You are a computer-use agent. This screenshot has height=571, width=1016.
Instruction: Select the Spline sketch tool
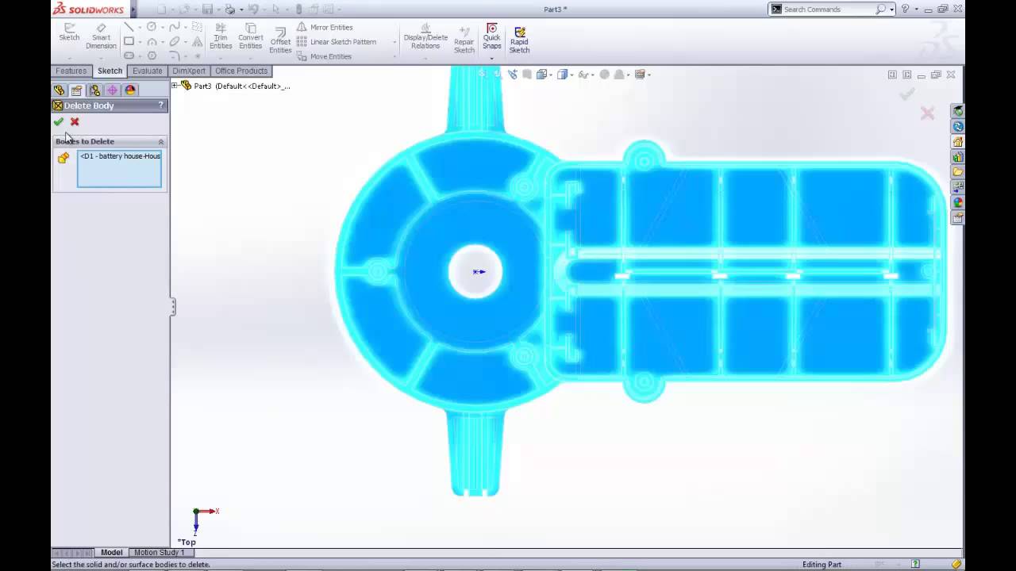(x=175, y=27)
